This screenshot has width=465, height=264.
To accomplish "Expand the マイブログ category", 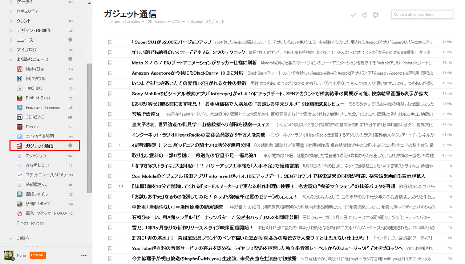I will (11, 50).
